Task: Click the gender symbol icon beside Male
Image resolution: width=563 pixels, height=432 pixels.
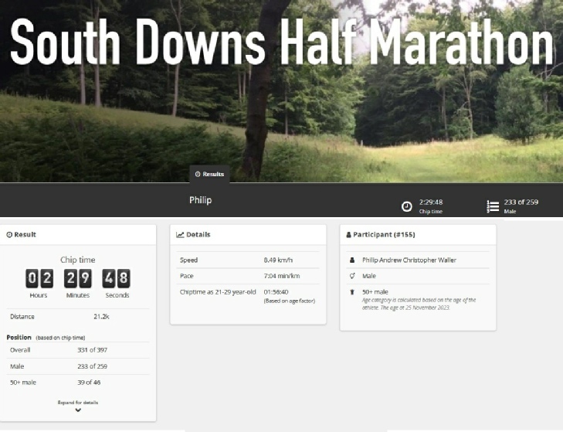Action: 352,276
